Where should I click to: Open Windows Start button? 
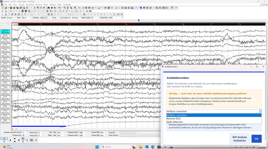point(97,147)
